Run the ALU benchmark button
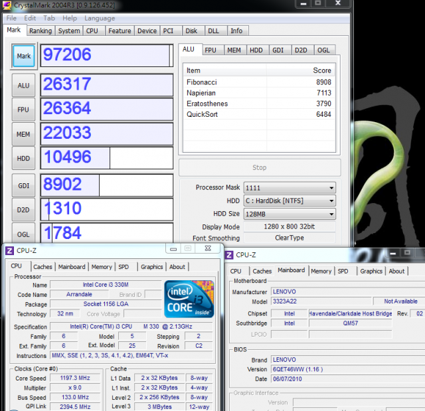 pos(24,86)
